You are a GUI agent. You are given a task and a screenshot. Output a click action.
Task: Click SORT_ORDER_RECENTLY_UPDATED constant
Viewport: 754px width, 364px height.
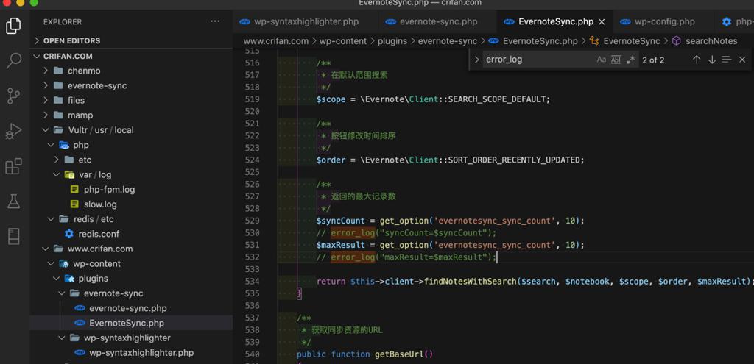[x=514, y=160]
